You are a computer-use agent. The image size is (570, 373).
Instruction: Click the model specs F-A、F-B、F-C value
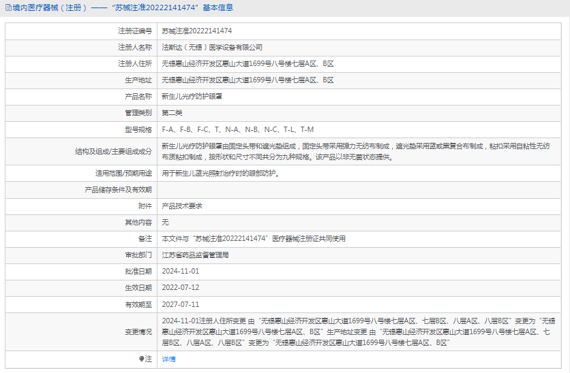tap(237, 129)
